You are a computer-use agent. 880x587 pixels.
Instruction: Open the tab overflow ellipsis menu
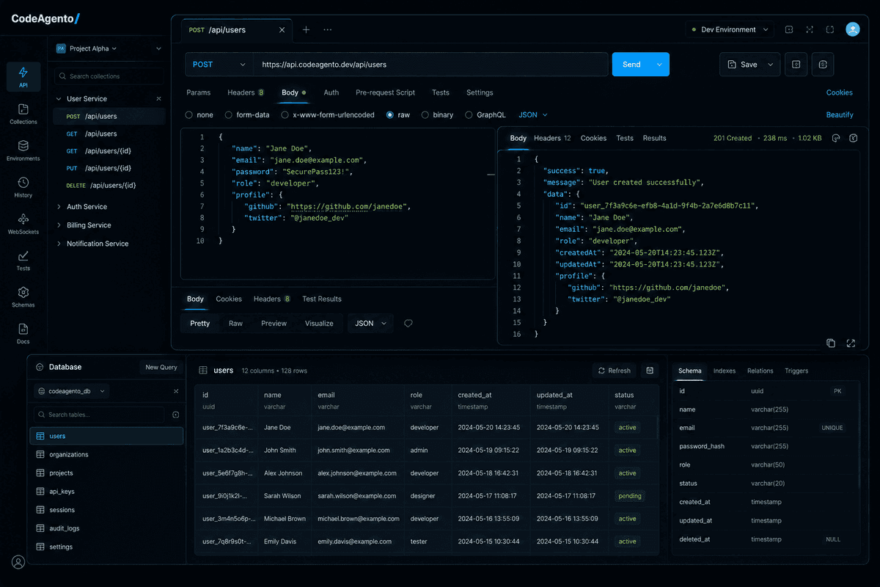point(327,30)
